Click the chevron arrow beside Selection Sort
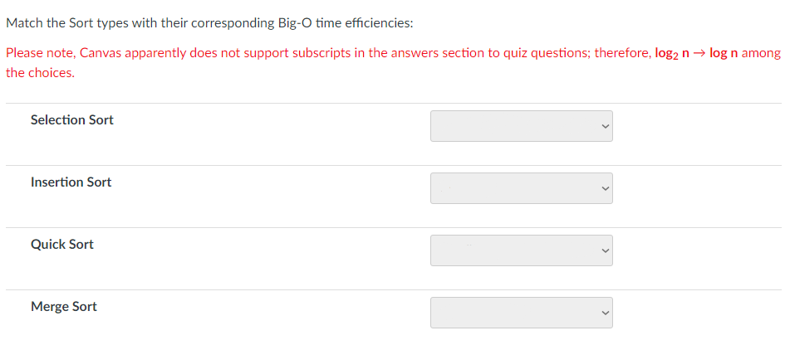 tap(605, 127)
